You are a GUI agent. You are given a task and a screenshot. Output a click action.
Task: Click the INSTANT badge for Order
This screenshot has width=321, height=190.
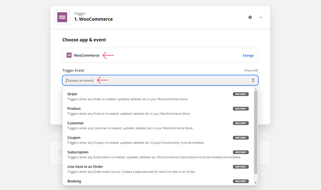[241, 94]
